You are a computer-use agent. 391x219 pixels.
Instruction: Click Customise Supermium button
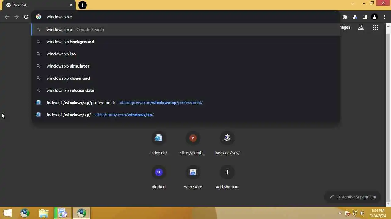pyautogui.click(x=352, y=197)
